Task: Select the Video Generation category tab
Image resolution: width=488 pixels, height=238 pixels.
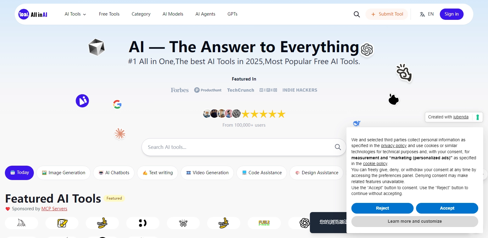Action: coord(207,173)
